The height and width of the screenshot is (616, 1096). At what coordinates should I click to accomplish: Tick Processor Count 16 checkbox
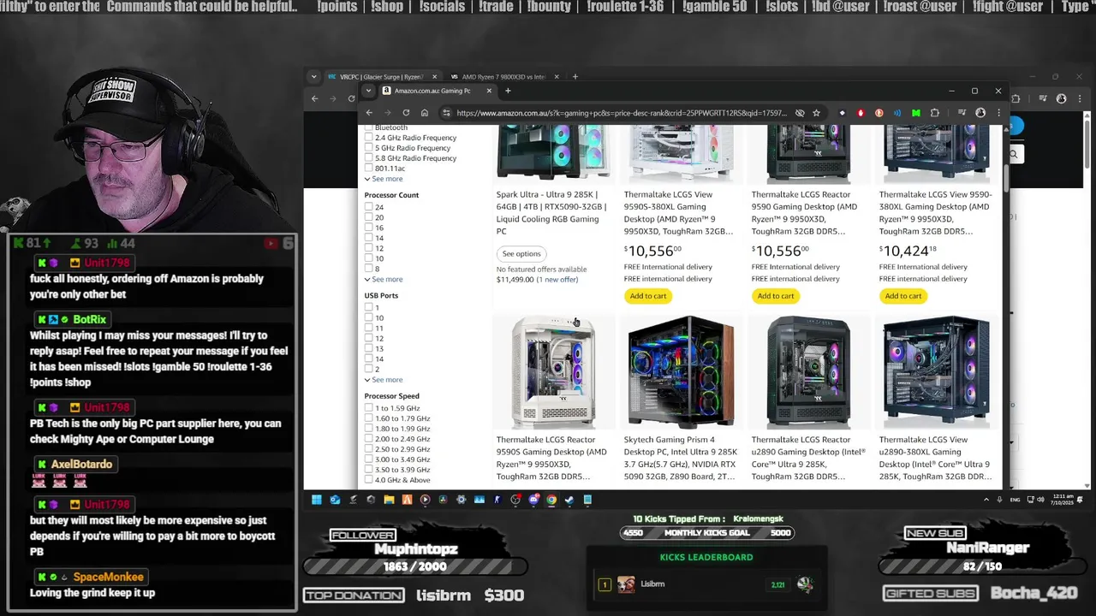tap(369, 228)
